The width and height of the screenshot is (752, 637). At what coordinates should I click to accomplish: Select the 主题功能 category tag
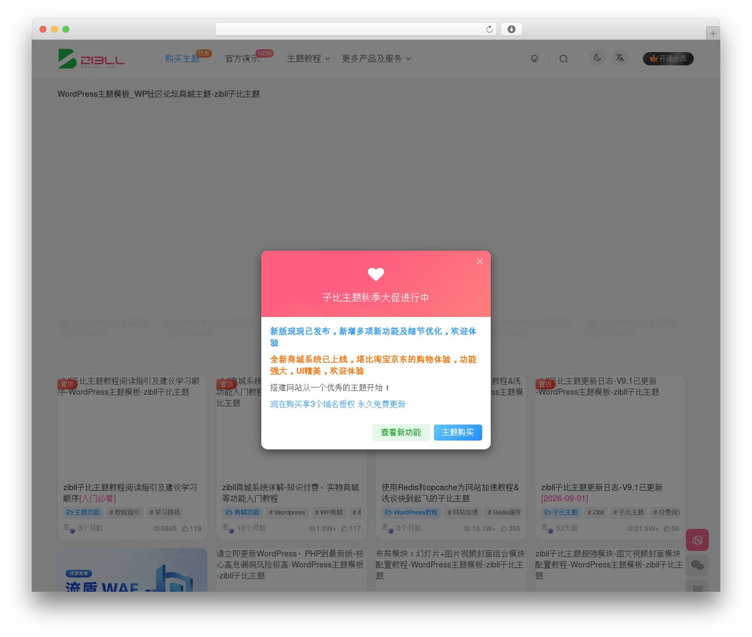83,512
